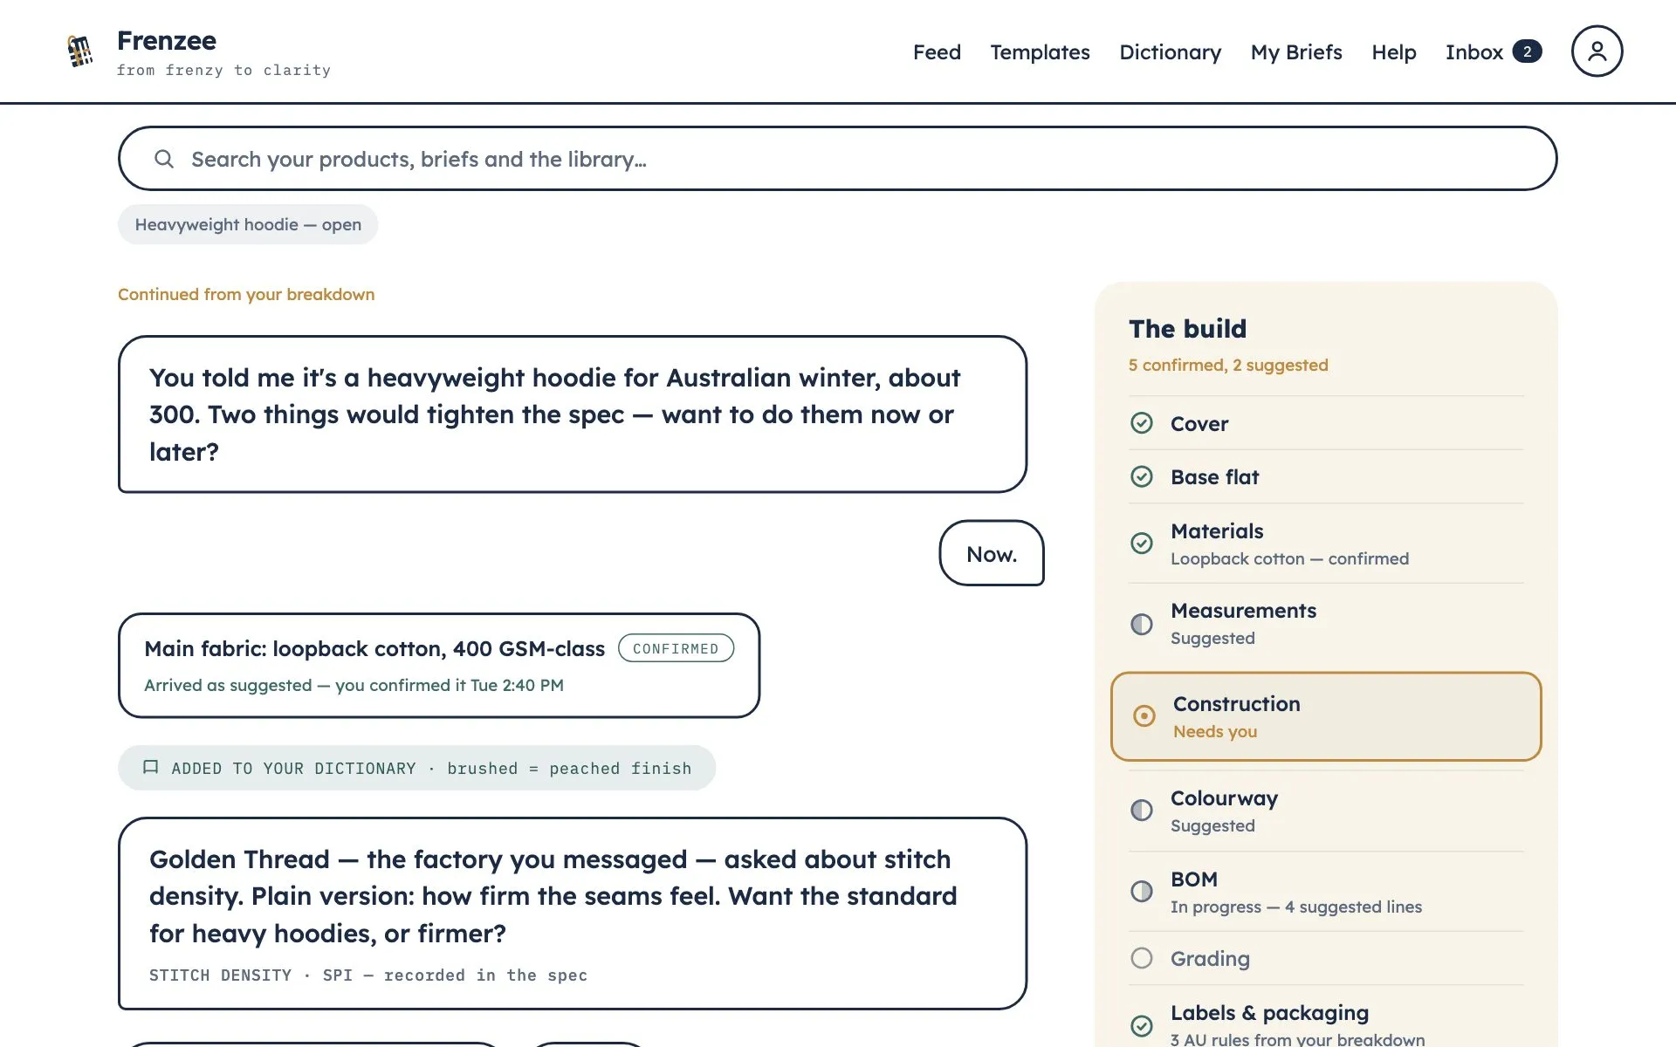The height and width of the screenshot is (1047, 1676).
Task: Open the Main fabric loopback cotton card
Action: 439,666
